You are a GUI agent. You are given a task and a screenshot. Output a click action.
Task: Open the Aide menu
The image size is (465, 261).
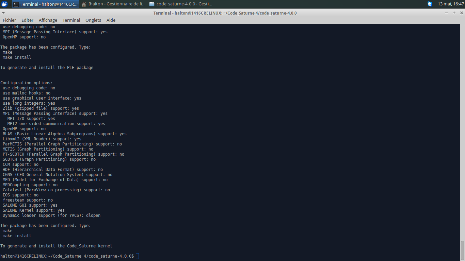pyautogui.click(x=111, y=20)
